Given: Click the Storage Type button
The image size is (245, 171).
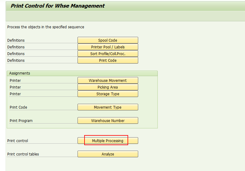Looking at the screenshot, I should [x=108, y=94].
